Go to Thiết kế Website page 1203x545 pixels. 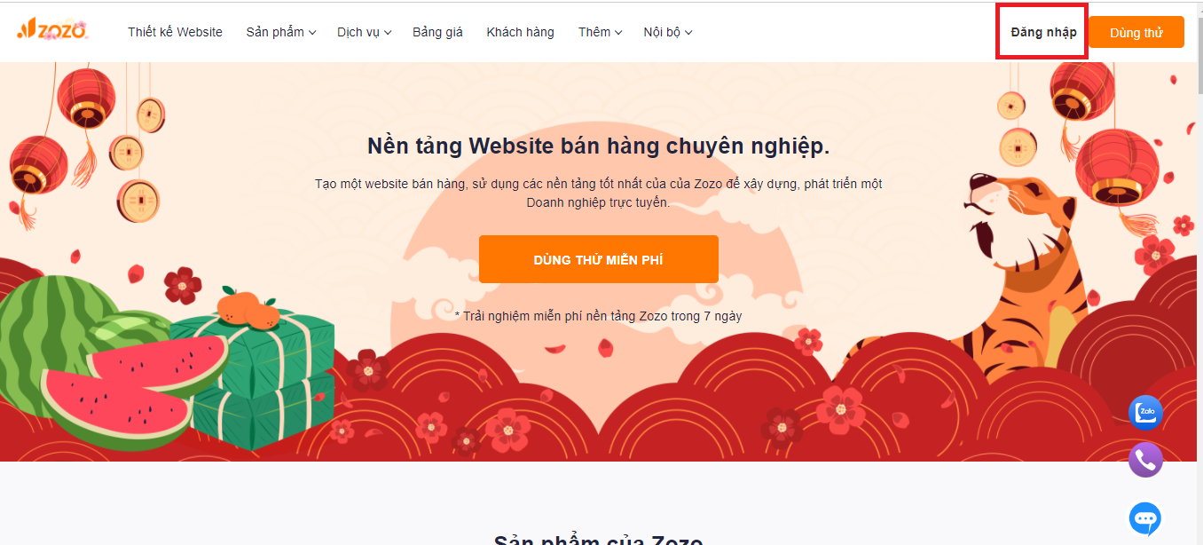(175, 32)
